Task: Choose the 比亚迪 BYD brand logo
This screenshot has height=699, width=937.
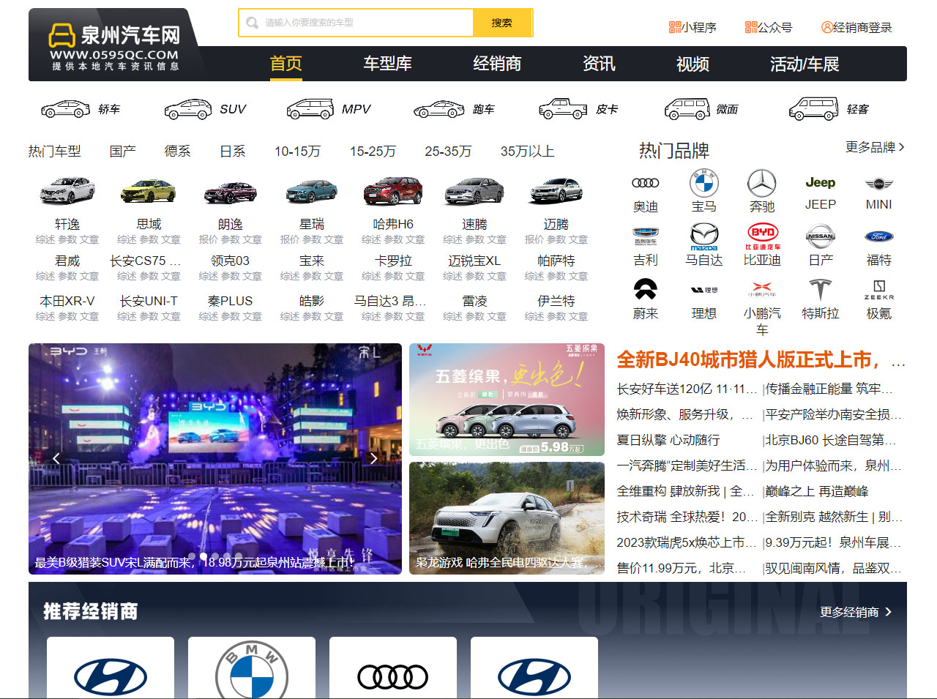Action: click(x=762, y=236)
